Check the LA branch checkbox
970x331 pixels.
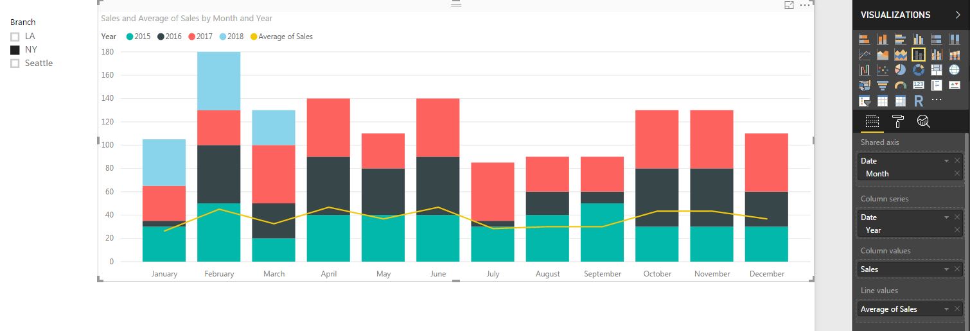(15, 37)
